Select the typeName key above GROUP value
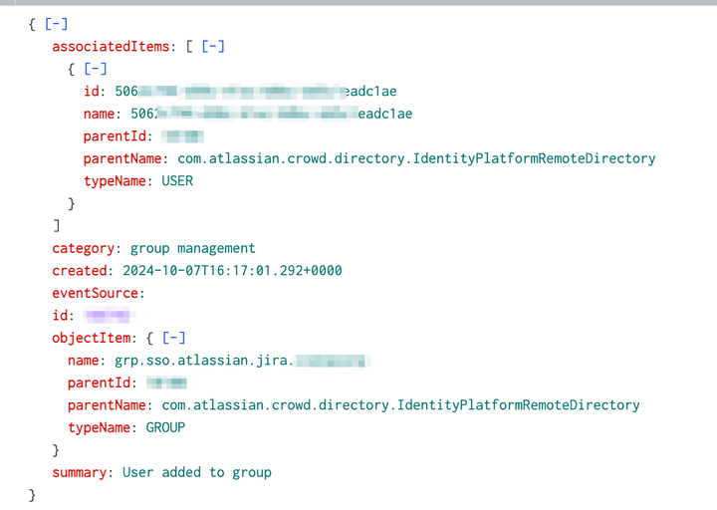Image resolution: width=717 pixels, height=510 pixels. point(100,427)
